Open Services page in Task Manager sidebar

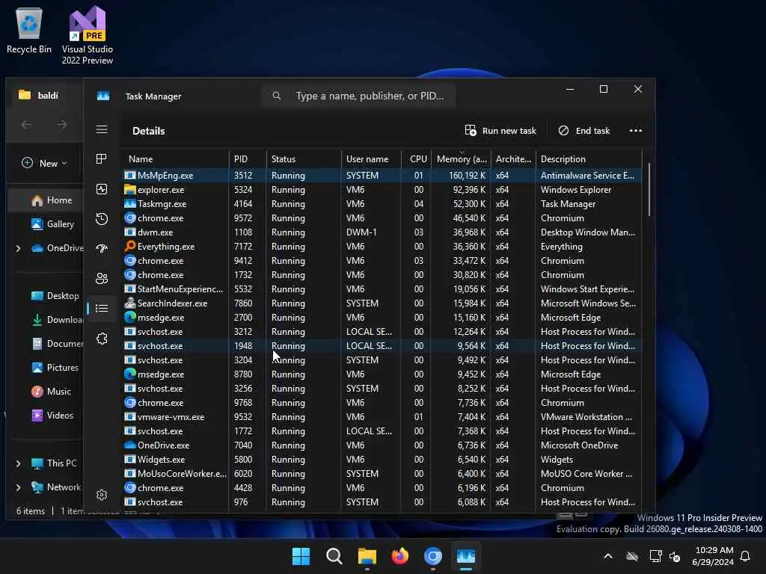coord(102,339)
